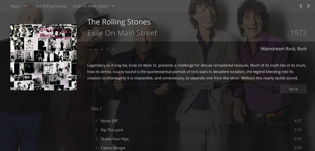Select the Disc 1 header

click(97, 109)
